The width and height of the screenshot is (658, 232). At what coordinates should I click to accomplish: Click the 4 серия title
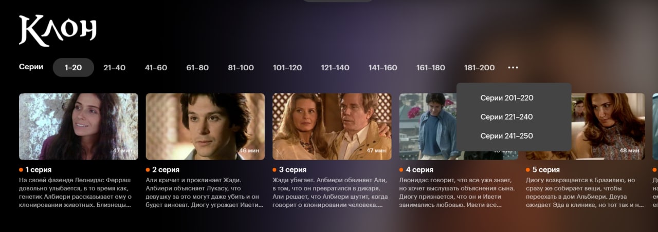click(x=419, y=169)
